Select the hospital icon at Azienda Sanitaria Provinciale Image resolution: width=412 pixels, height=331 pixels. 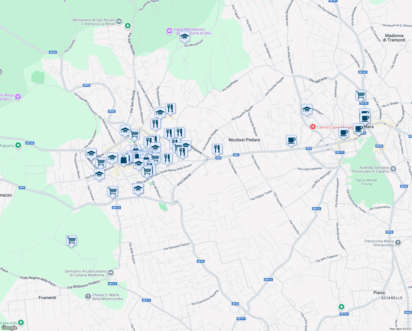tap(393, 169)
